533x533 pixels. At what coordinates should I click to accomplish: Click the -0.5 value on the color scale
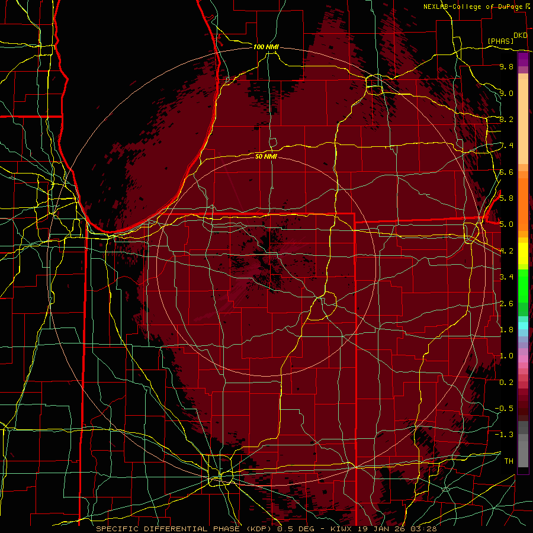(x=504, y=408)
